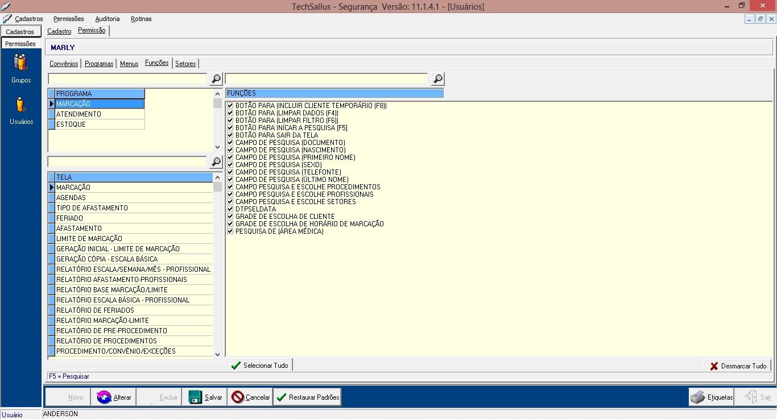Toggle CAMPO DE PESQUISA (NASCIMENTO) checkbox

230,150
